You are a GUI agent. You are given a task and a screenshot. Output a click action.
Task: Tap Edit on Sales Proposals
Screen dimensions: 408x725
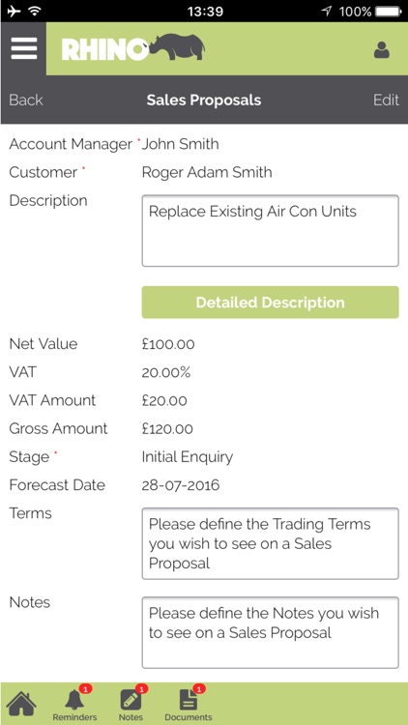(387, 100)
